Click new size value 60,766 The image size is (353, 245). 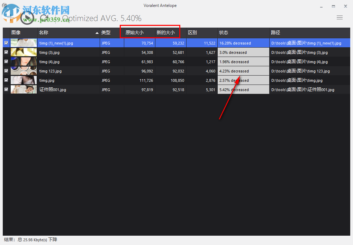[x=178, y=62]
